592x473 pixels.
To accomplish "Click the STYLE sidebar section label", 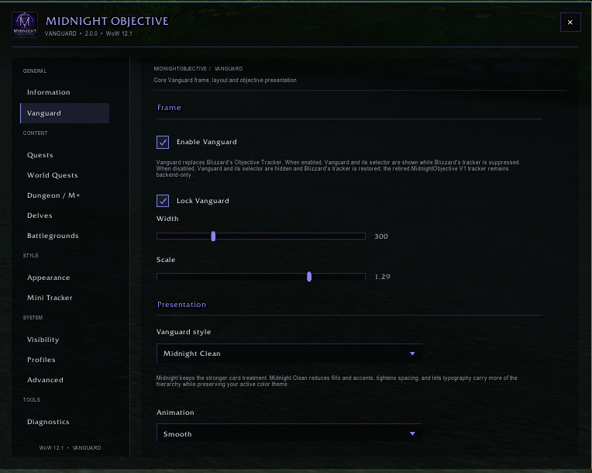I will (30, 255).
